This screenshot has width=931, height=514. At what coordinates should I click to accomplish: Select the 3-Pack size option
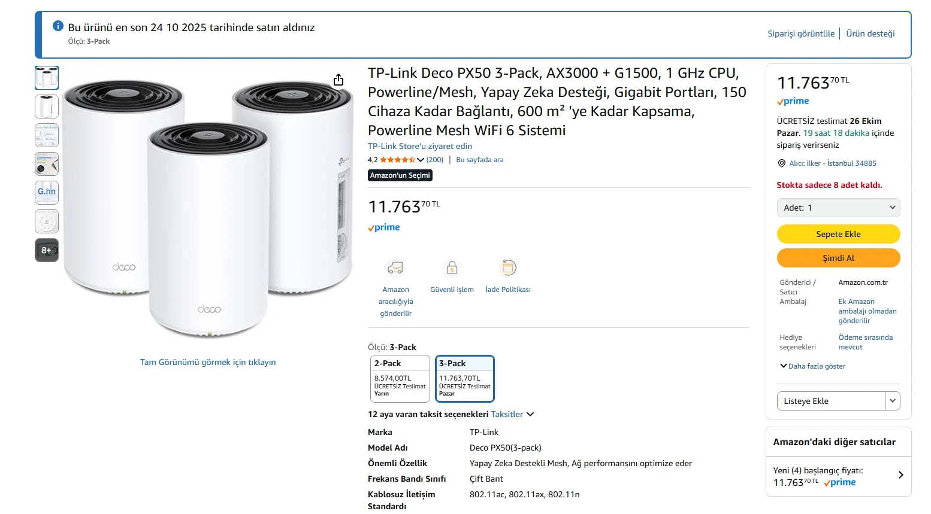tap(465, 378)
